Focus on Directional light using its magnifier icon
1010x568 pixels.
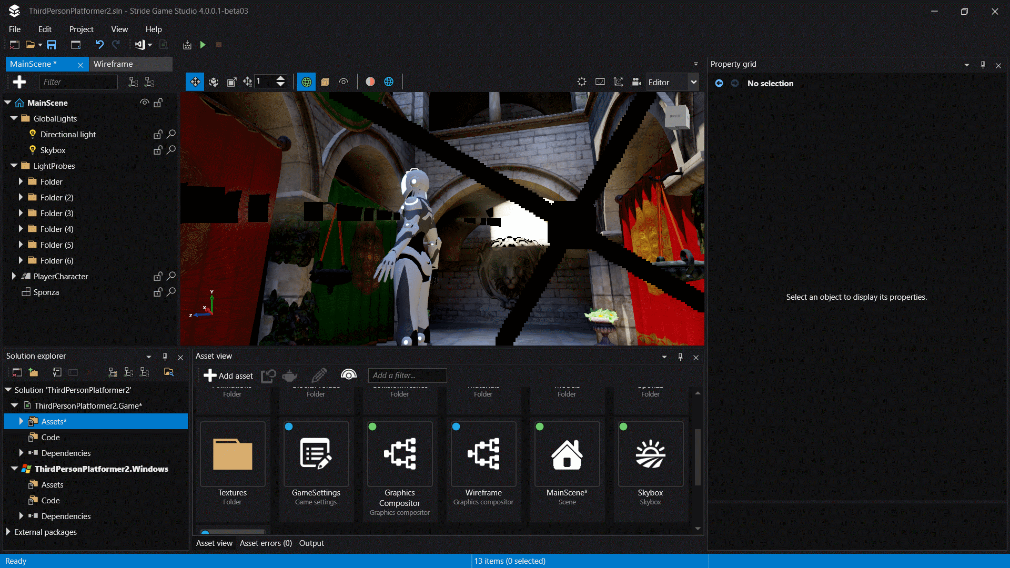point(171,134)
